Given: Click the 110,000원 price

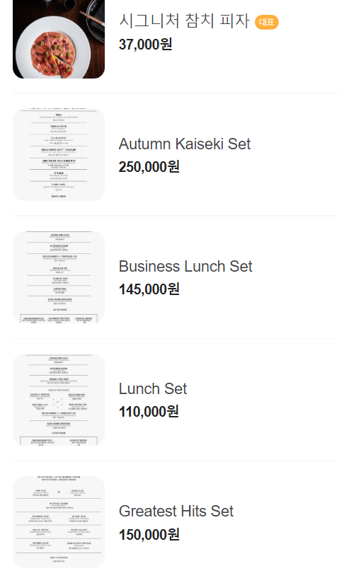Looking at the screenshot, I should pyautogui.click(x=149, y=411).
